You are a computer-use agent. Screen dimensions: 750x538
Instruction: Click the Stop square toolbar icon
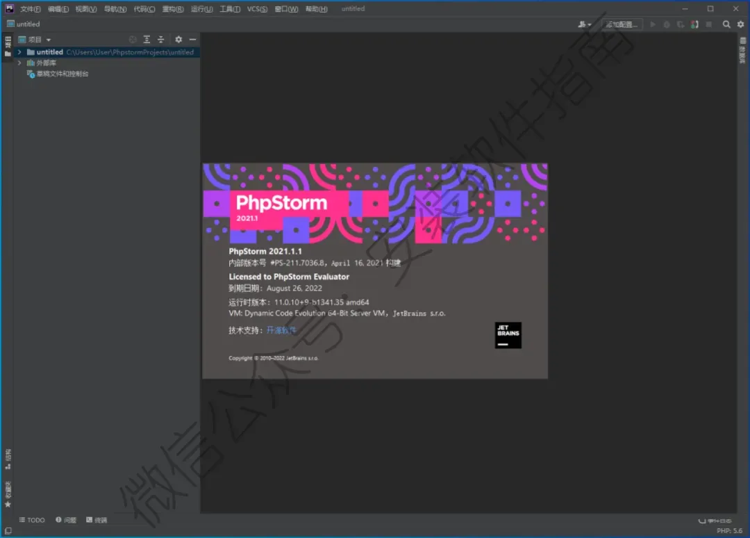point(709,24)
